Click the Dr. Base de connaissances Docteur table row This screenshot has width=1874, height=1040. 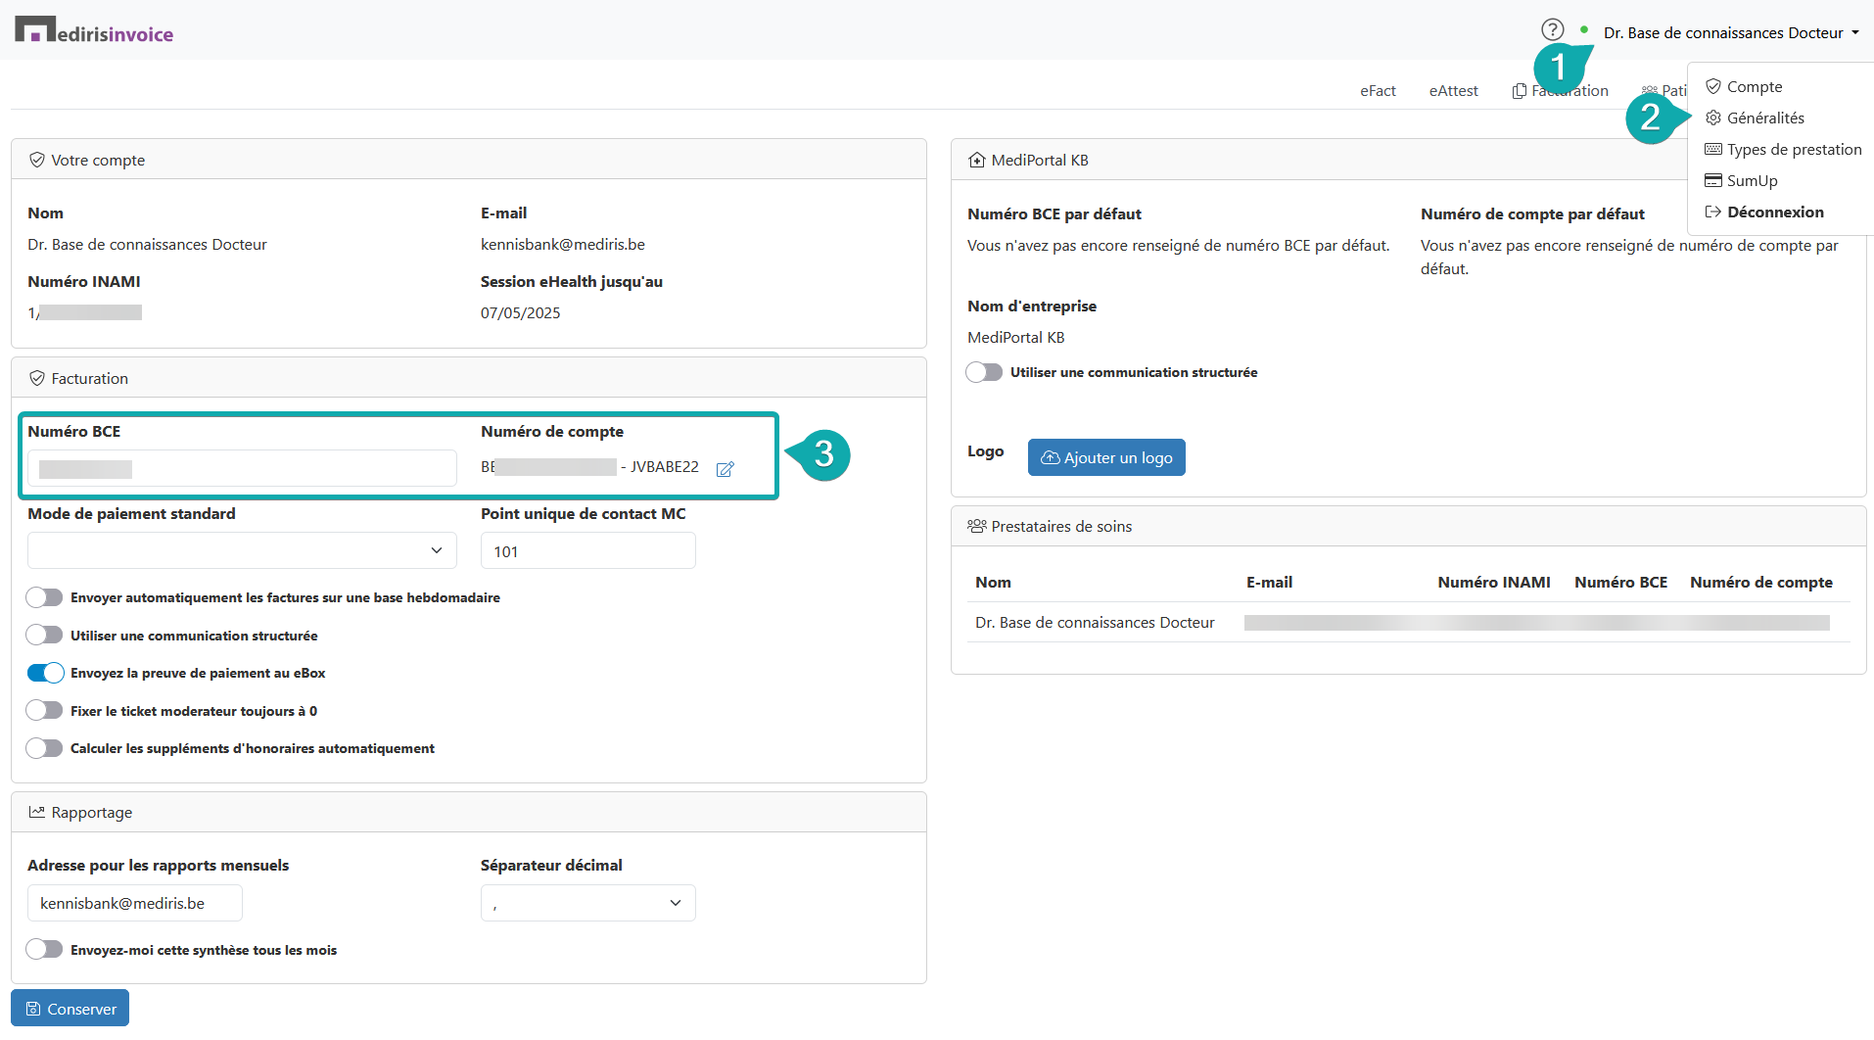click(x=1408, y=622)
